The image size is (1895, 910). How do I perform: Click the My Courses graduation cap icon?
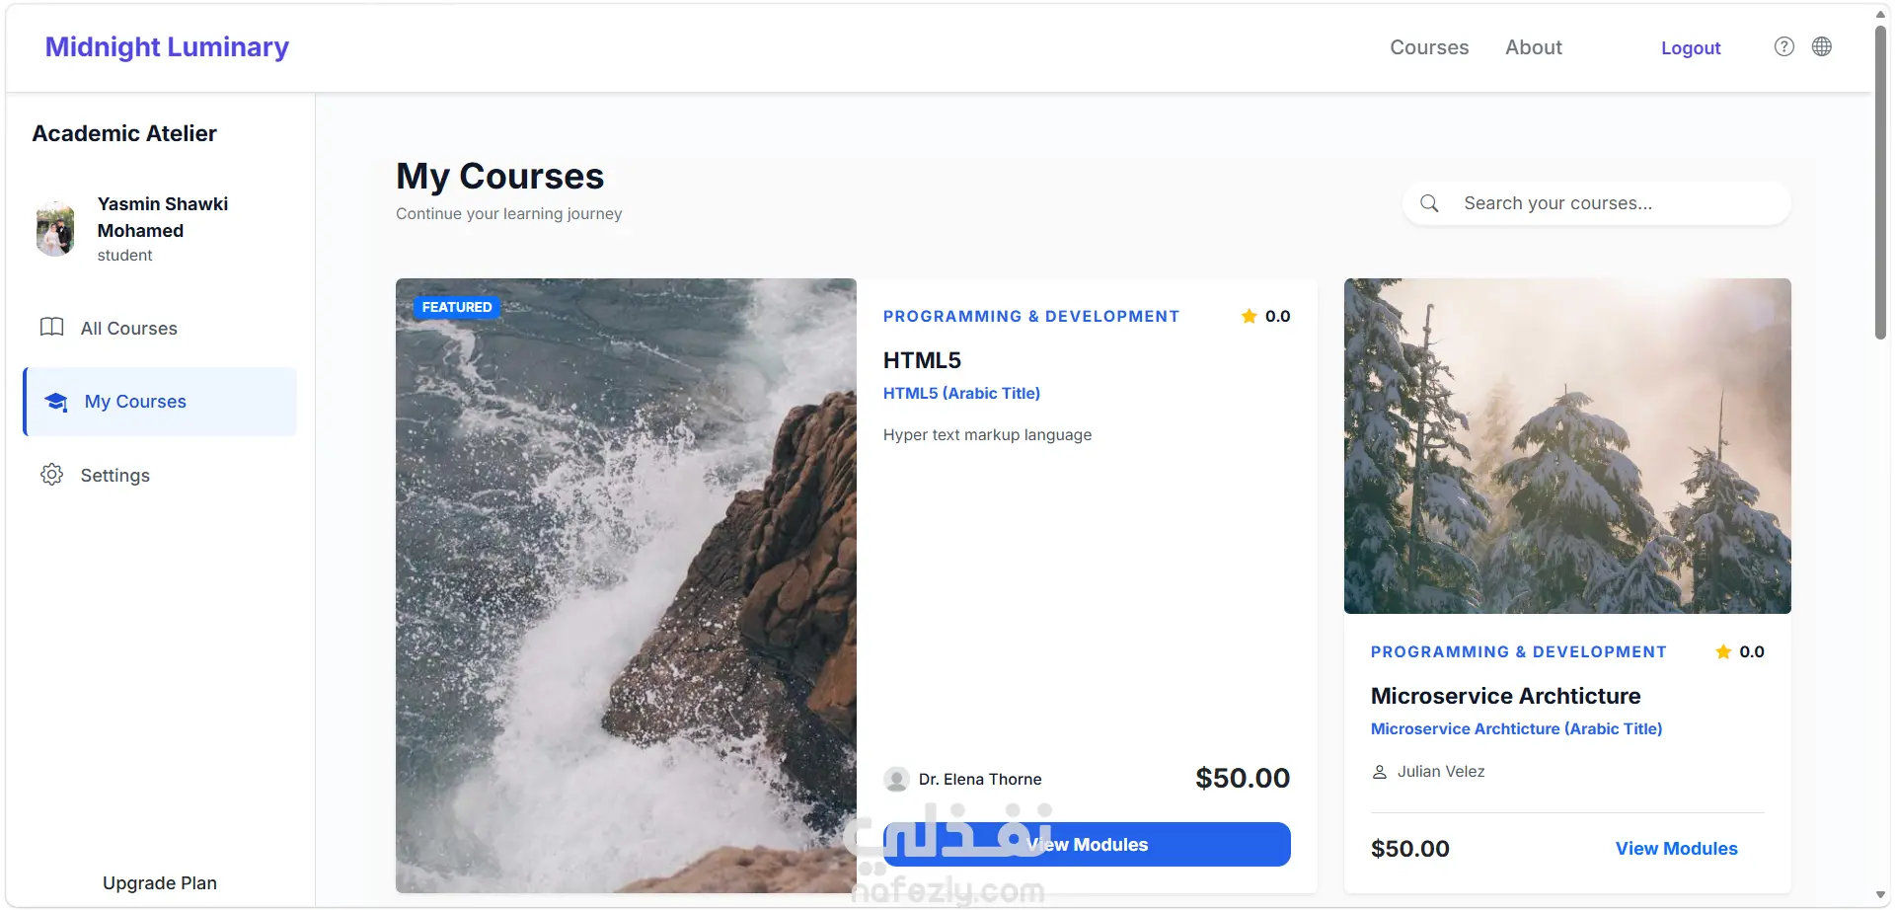(56, 402)
